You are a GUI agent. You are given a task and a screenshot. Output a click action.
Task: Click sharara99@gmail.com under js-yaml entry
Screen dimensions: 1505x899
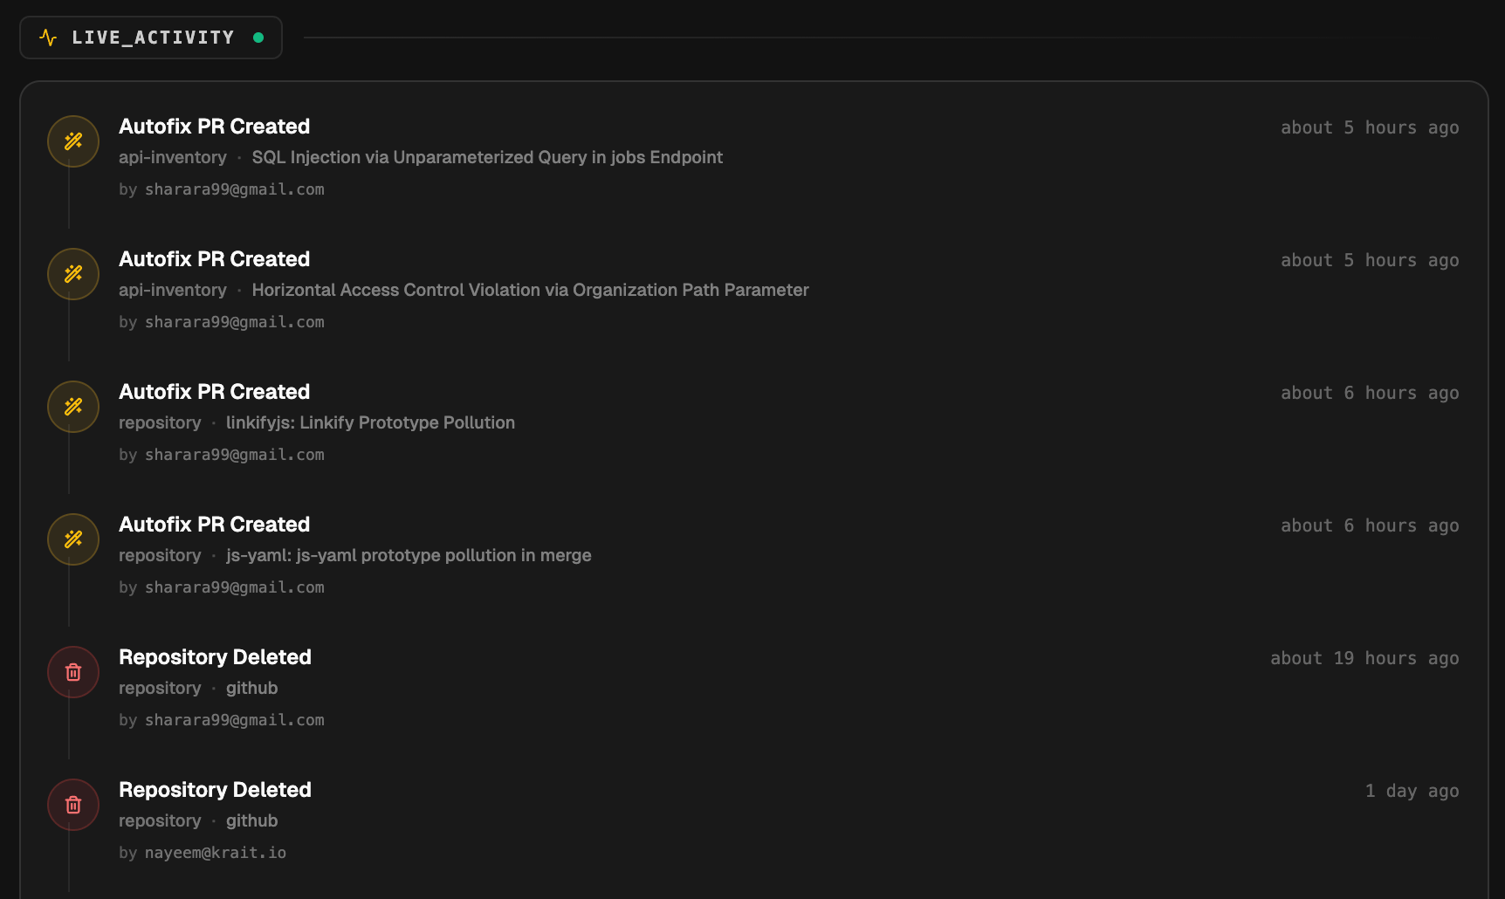tap(234, 587)
